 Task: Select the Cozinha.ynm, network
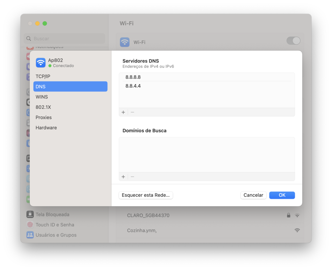point(210,230)
